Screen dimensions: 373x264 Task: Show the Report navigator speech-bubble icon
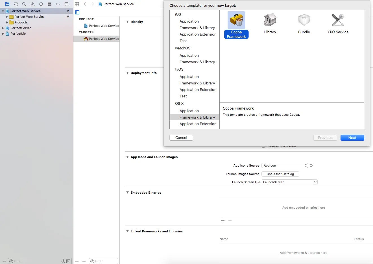(x=66, y=4)
